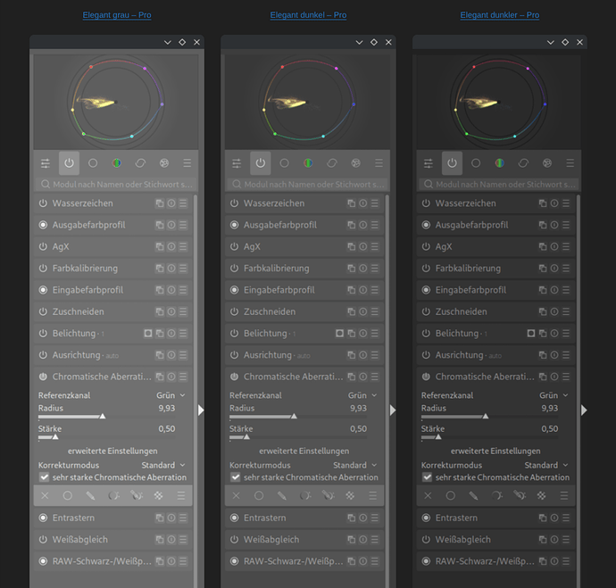The image size is (616, 588).
Task: Open the 'Elegant grau – Pro' link
Action: pos(117,15)
